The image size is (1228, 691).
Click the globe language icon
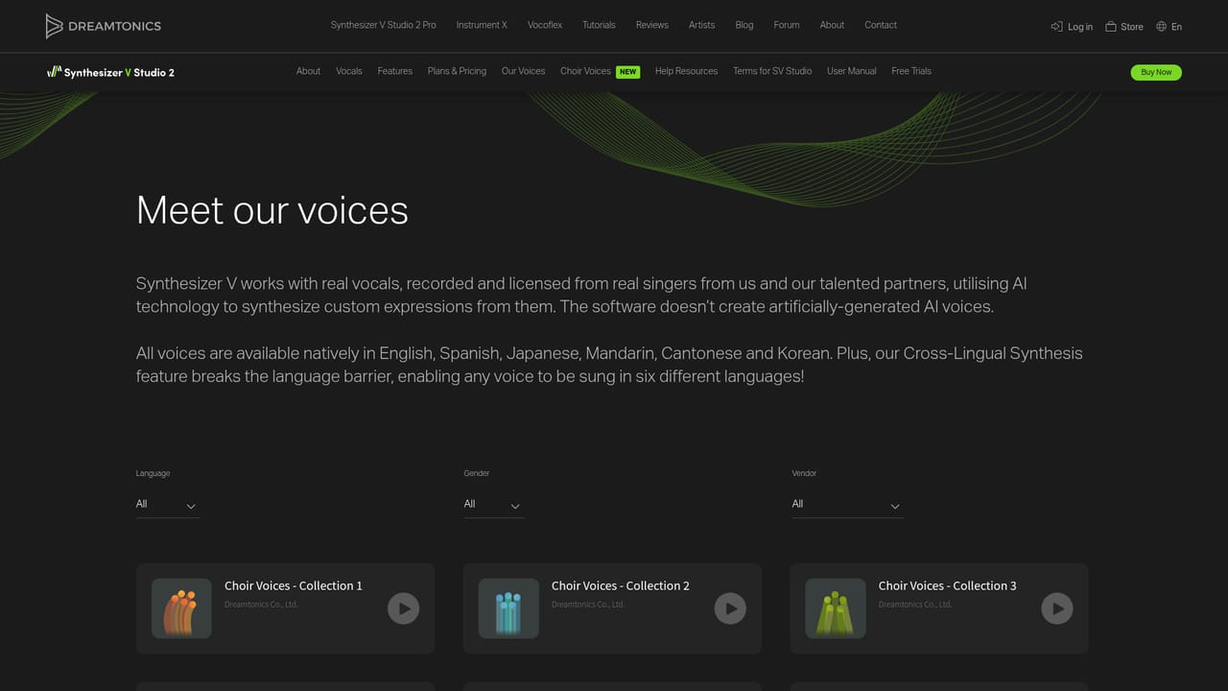pyautogui.click(x=1161, y=26)
